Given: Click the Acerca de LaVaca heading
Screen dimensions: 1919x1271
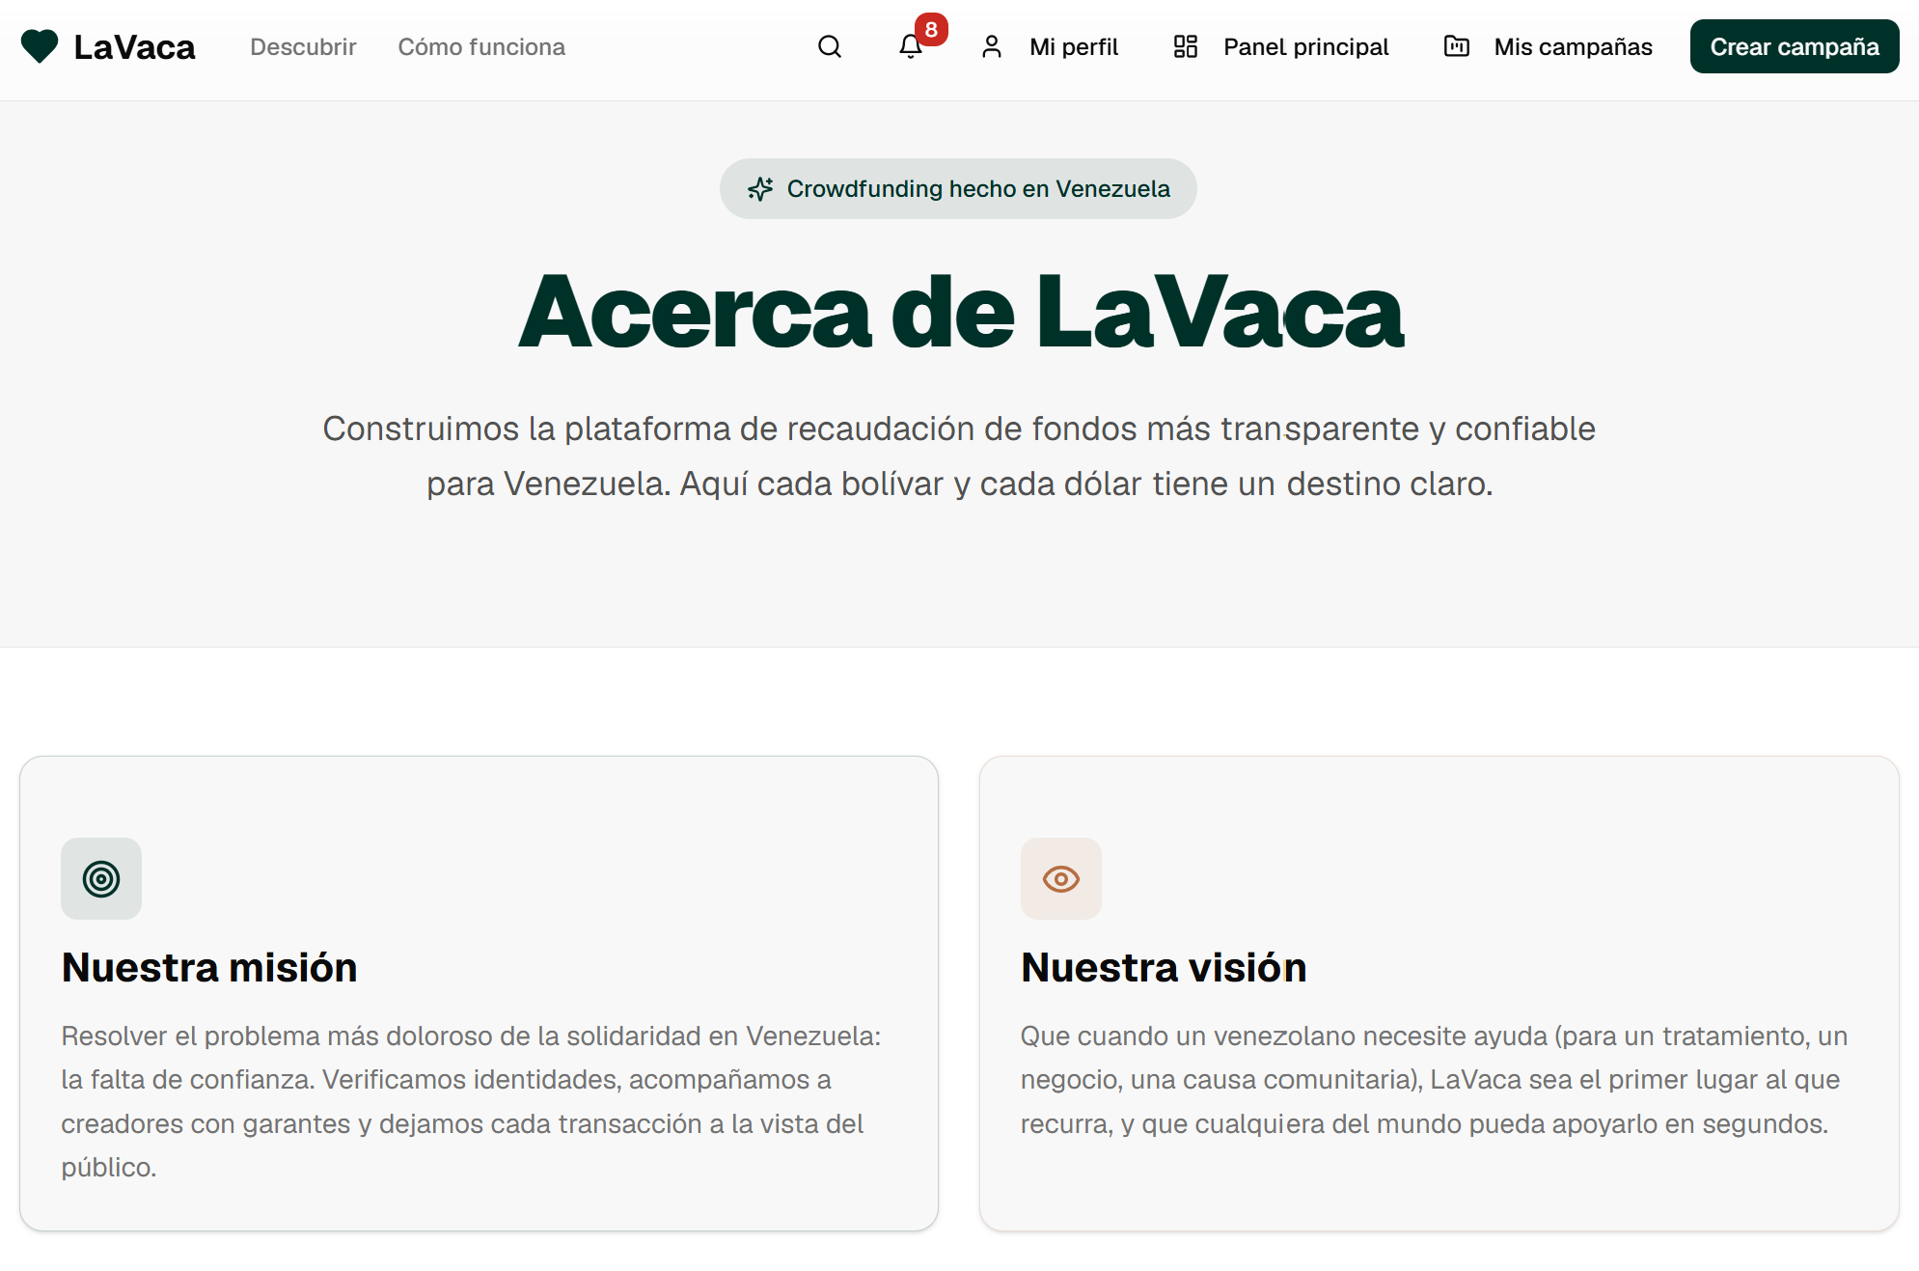Looking at the screenshot, I should point(961,312).
